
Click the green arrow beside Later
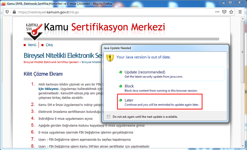coord(120,100)
